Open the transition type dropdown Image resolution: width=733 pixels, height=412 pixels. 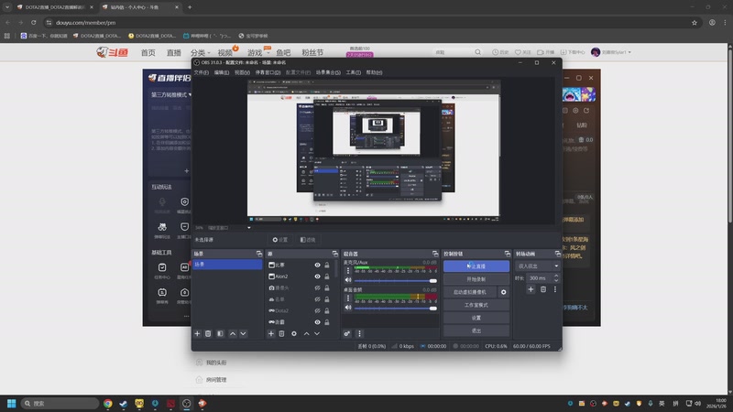click(538, 266)
